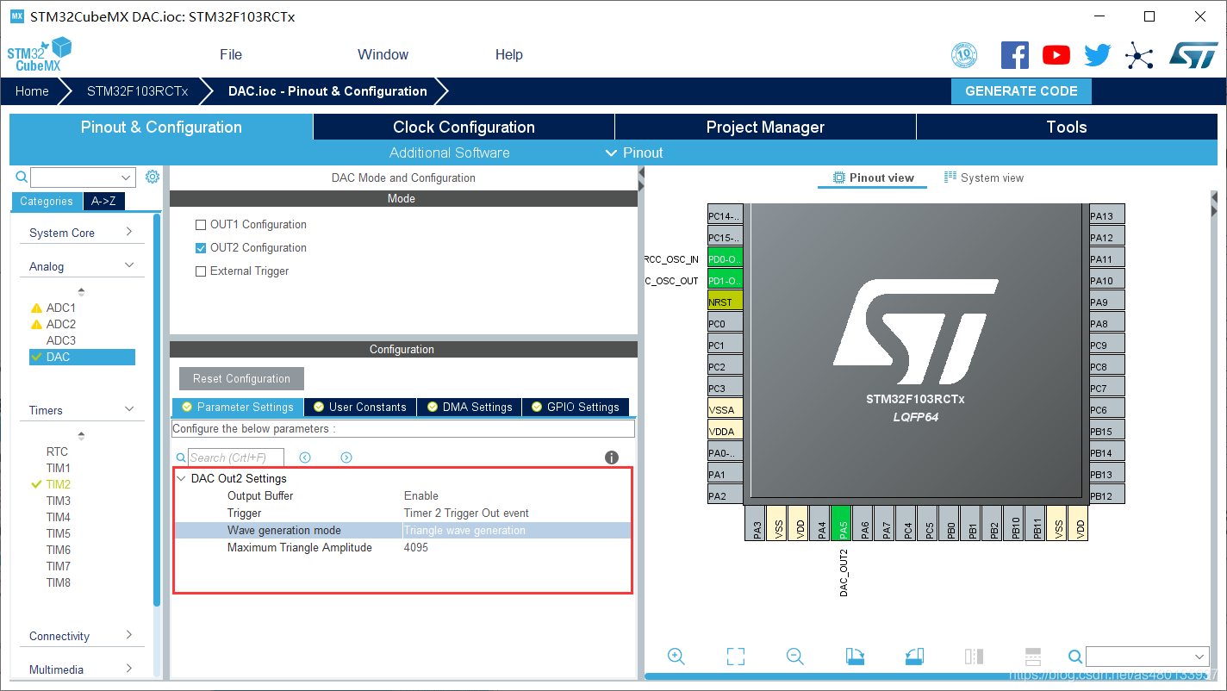The height and width of the screenshot is (691, 1227).
Task: Switch to A->Z listing tab
Action: pyautogui.click(x=103, y=201)
